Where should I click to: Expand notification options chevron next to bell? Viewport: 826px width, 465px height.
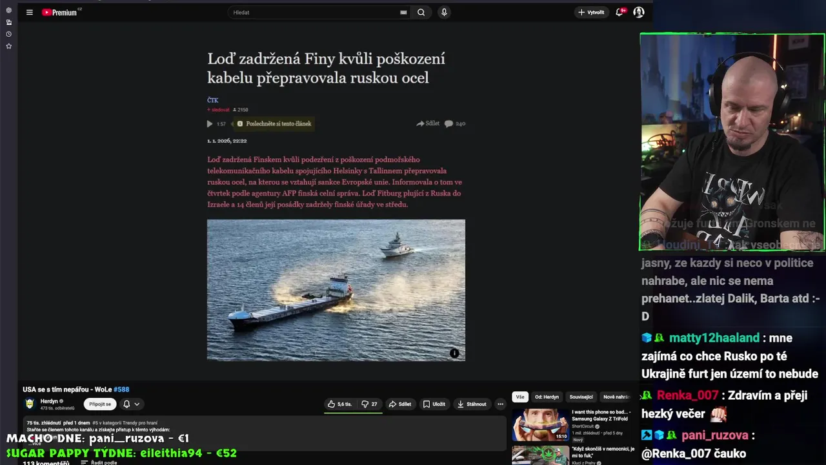pos(137,404)
